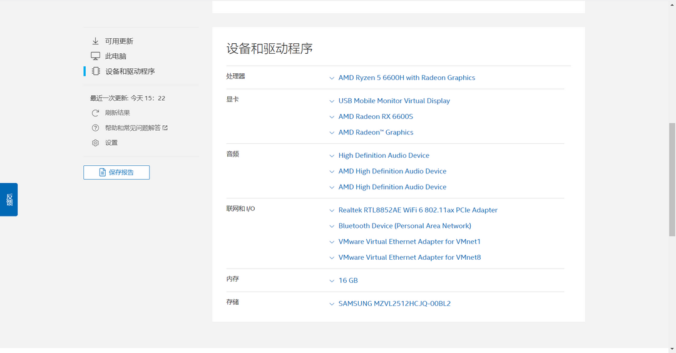Click USB Mobile Monitor Virtual Display text

(x=394, y=101)
